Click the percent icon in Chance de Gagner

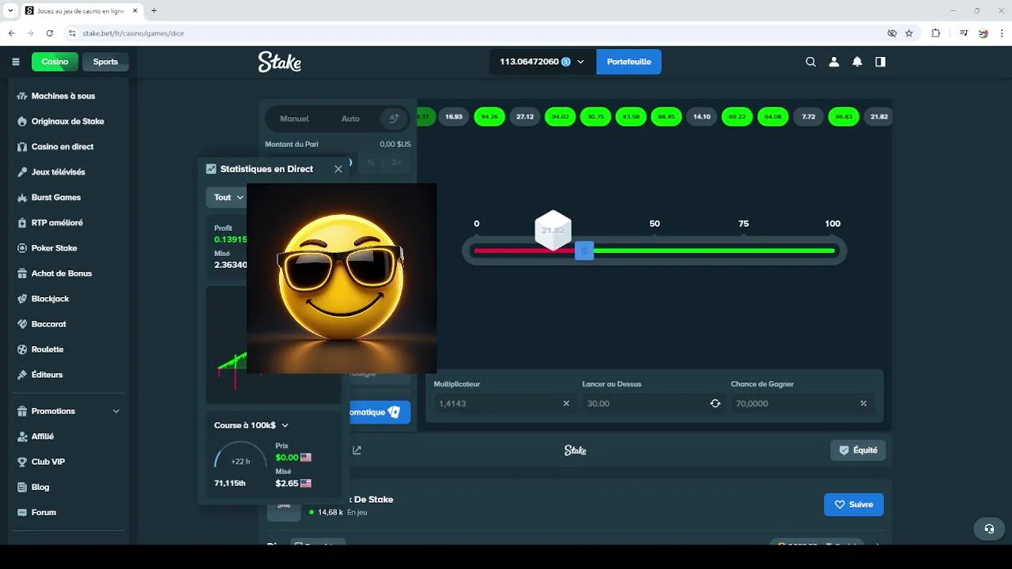pyautogui.click(x=863, y=403)
